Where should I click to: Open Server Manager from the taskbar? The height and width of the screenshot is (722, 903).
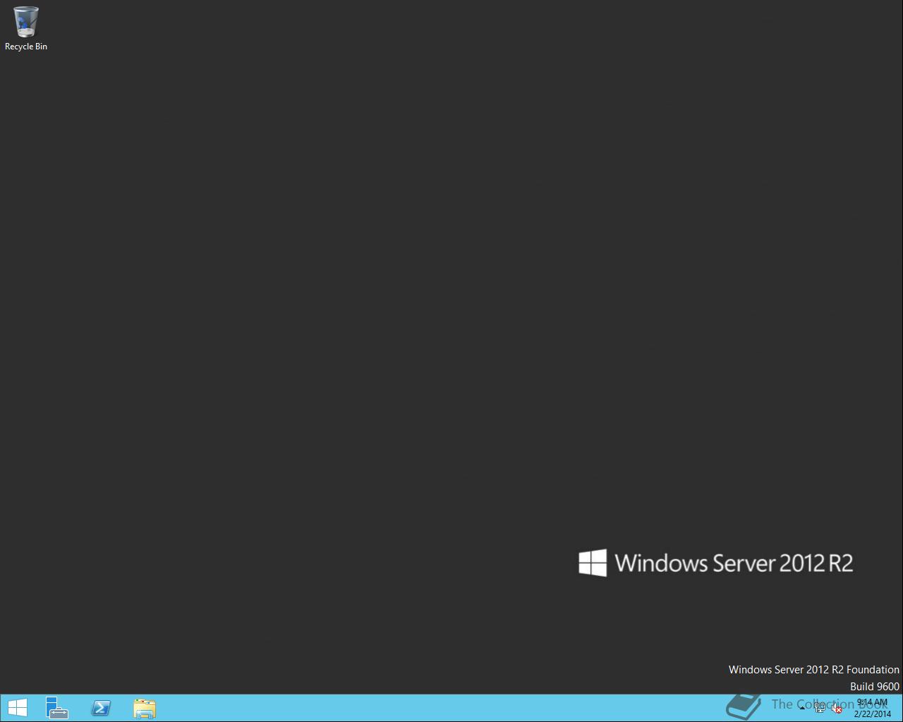57,708
